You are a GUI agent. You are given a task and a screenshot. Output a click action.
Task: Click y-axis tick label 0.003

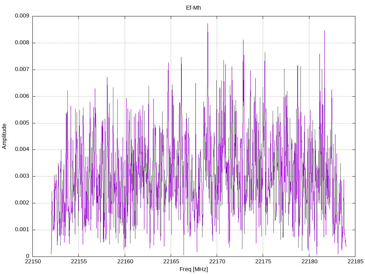pos(22,176)
